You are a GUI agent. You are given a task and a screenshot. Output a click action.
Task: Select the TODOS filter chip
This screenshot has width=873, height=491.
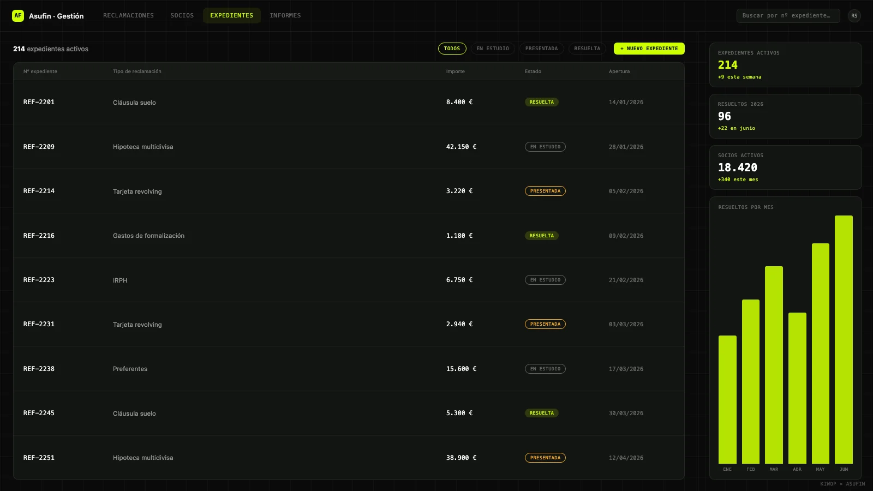click(452, 49)
